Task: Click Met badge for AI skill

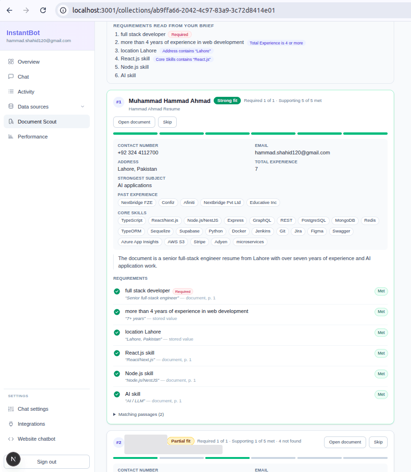Action: click(x=381, y=394)
